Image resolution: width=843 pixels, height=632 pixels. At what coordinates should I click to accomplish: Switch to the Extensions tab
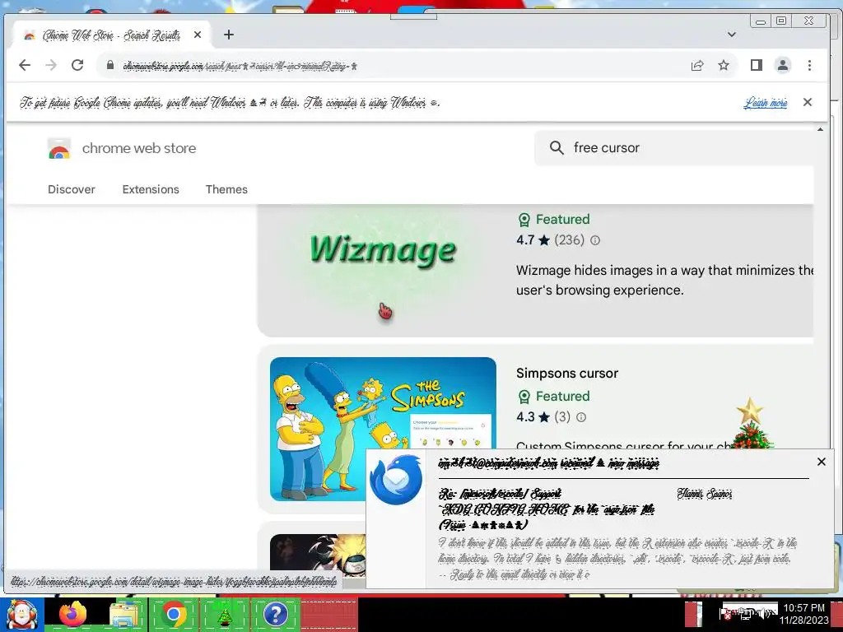(x=151, y=190)
